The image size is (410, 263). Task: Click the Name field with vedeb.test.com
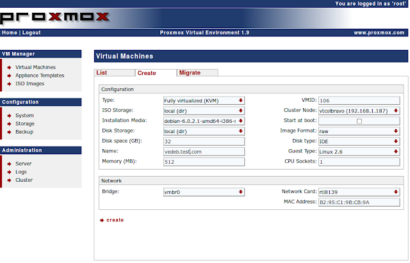click(204, 152)
